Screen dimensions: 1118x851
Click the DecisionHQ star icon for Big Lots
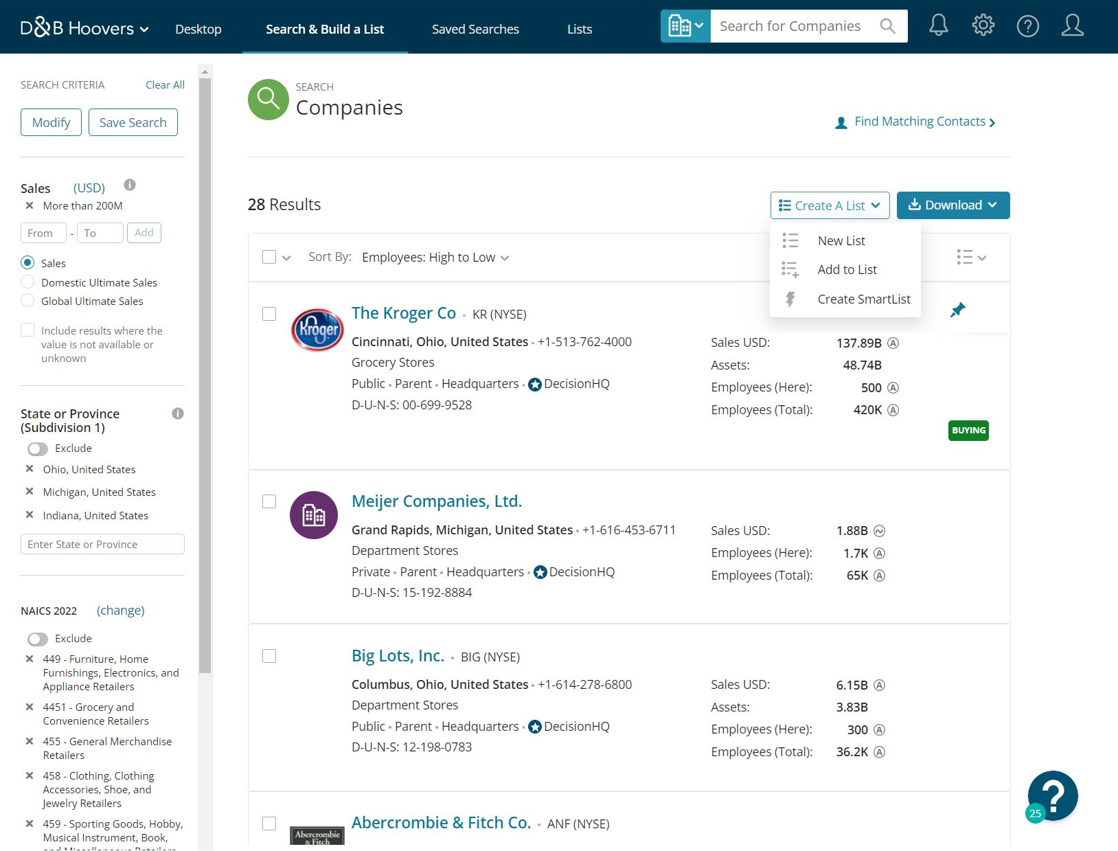coord(535,727)
